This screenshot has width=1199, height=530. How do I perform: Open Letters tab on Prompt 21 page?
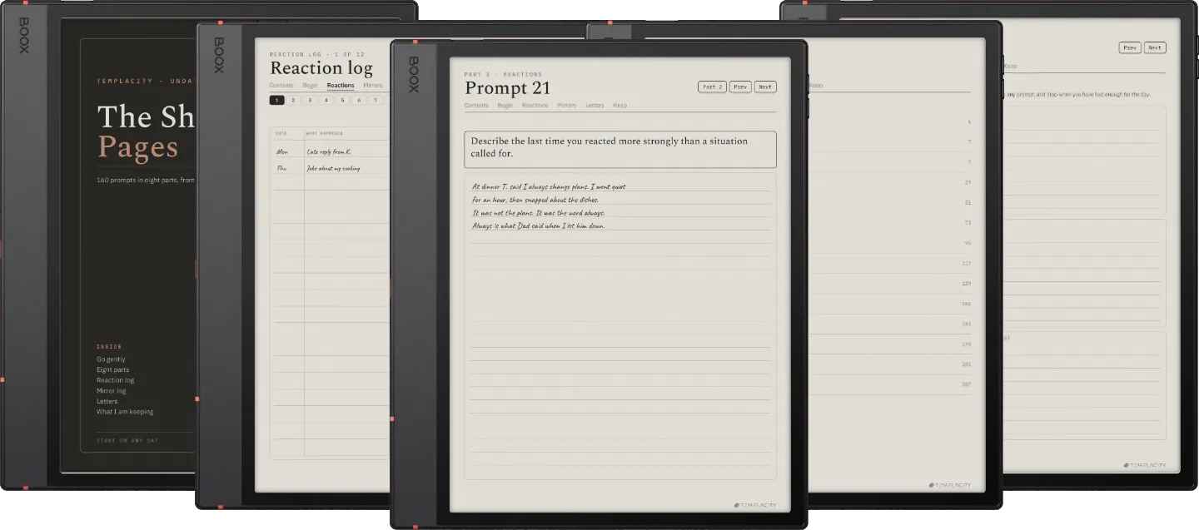tap(595, 106)
